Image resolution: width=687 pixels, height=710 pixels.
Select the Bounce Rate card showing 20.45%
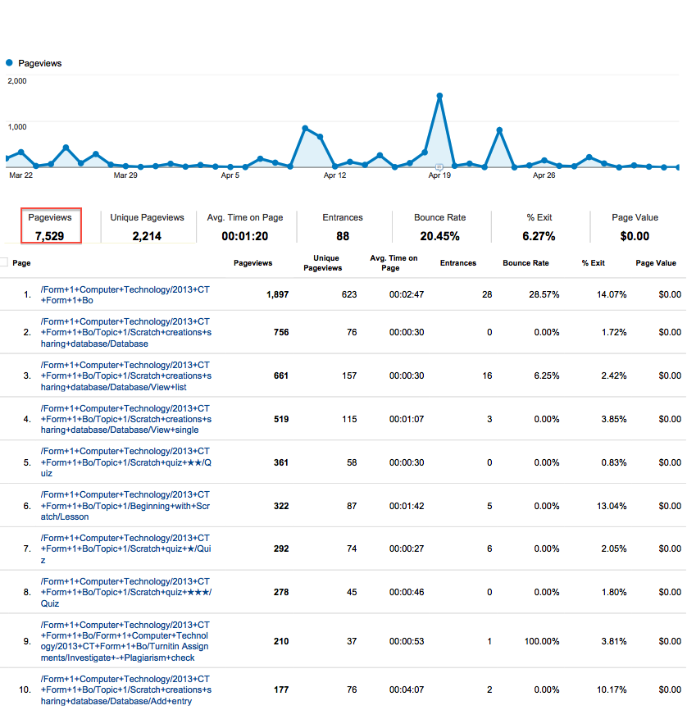pos(439,224)
